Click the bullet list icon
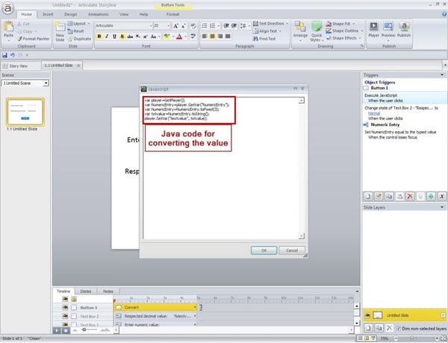Image resolution: width=448 pixels, height=343 pixels. click(x=205, y=26)
